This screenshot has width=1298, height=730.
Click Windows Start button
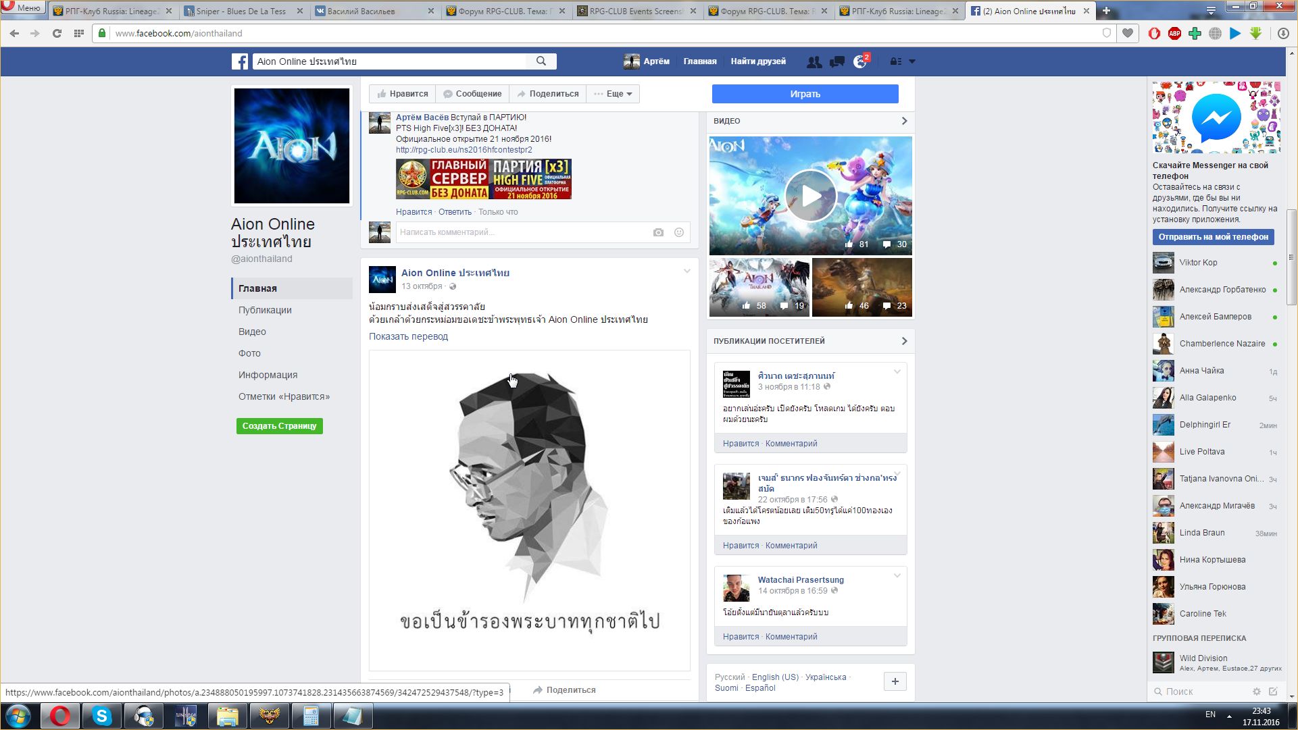tap(18, 716)
